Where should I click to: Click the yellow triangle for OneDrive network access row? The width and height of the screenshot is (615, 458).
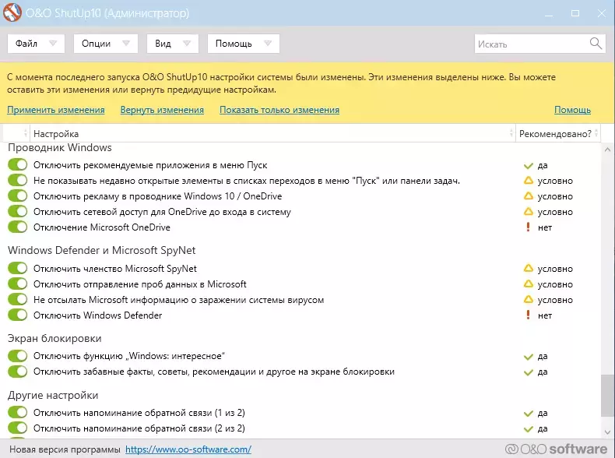pos(529,212)
